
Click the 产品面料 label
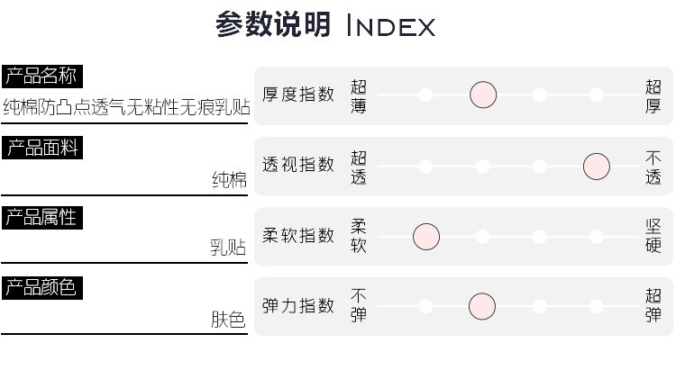42,148
